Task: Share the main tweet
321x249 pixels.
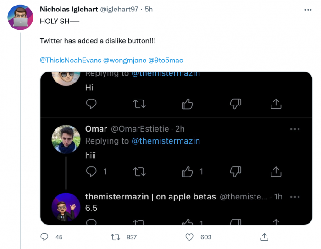Action: (x=264, y=237)
